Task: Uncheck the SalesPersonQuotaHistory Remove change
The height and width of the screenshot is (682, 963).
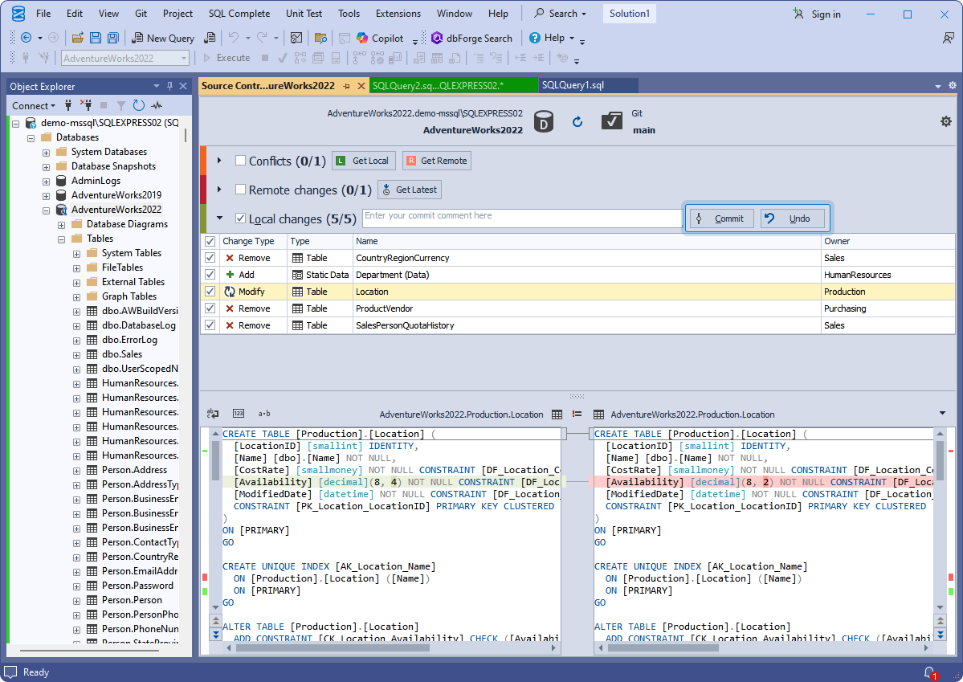Action: click(x=210, y=325)
